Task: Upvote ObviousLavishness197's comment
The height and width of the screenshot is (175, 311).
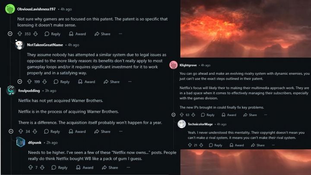Action: pos(20,34)
